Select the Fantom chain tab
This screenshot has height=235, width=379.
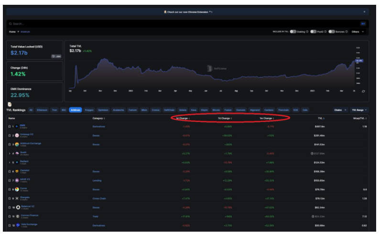click(x=132, y=110)
